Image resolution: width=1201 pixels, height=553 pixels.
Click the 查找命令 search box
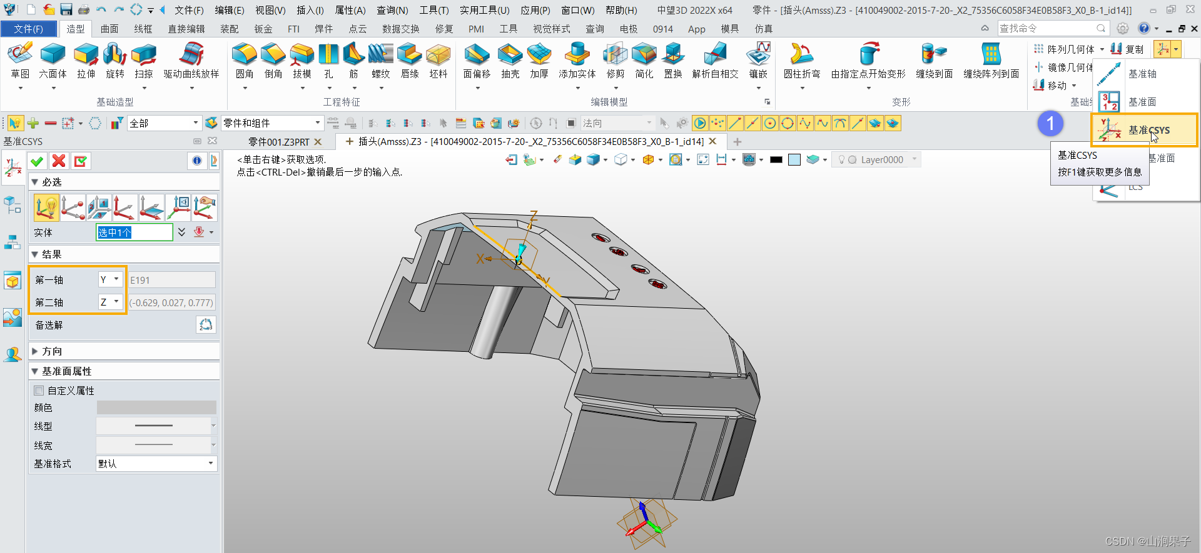[1053, 28]
